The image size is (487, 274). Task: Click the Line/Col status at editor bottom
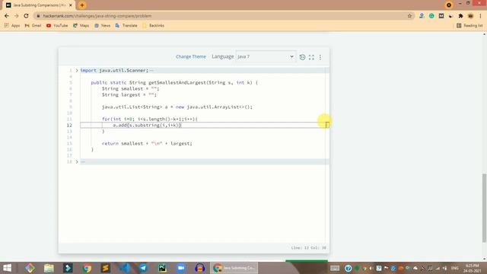click(x=308, y=248)
